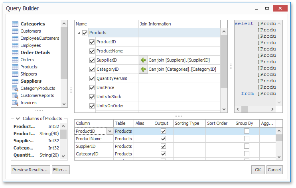
Task: Maximize the Query Builder window
Action: point(267,8)
